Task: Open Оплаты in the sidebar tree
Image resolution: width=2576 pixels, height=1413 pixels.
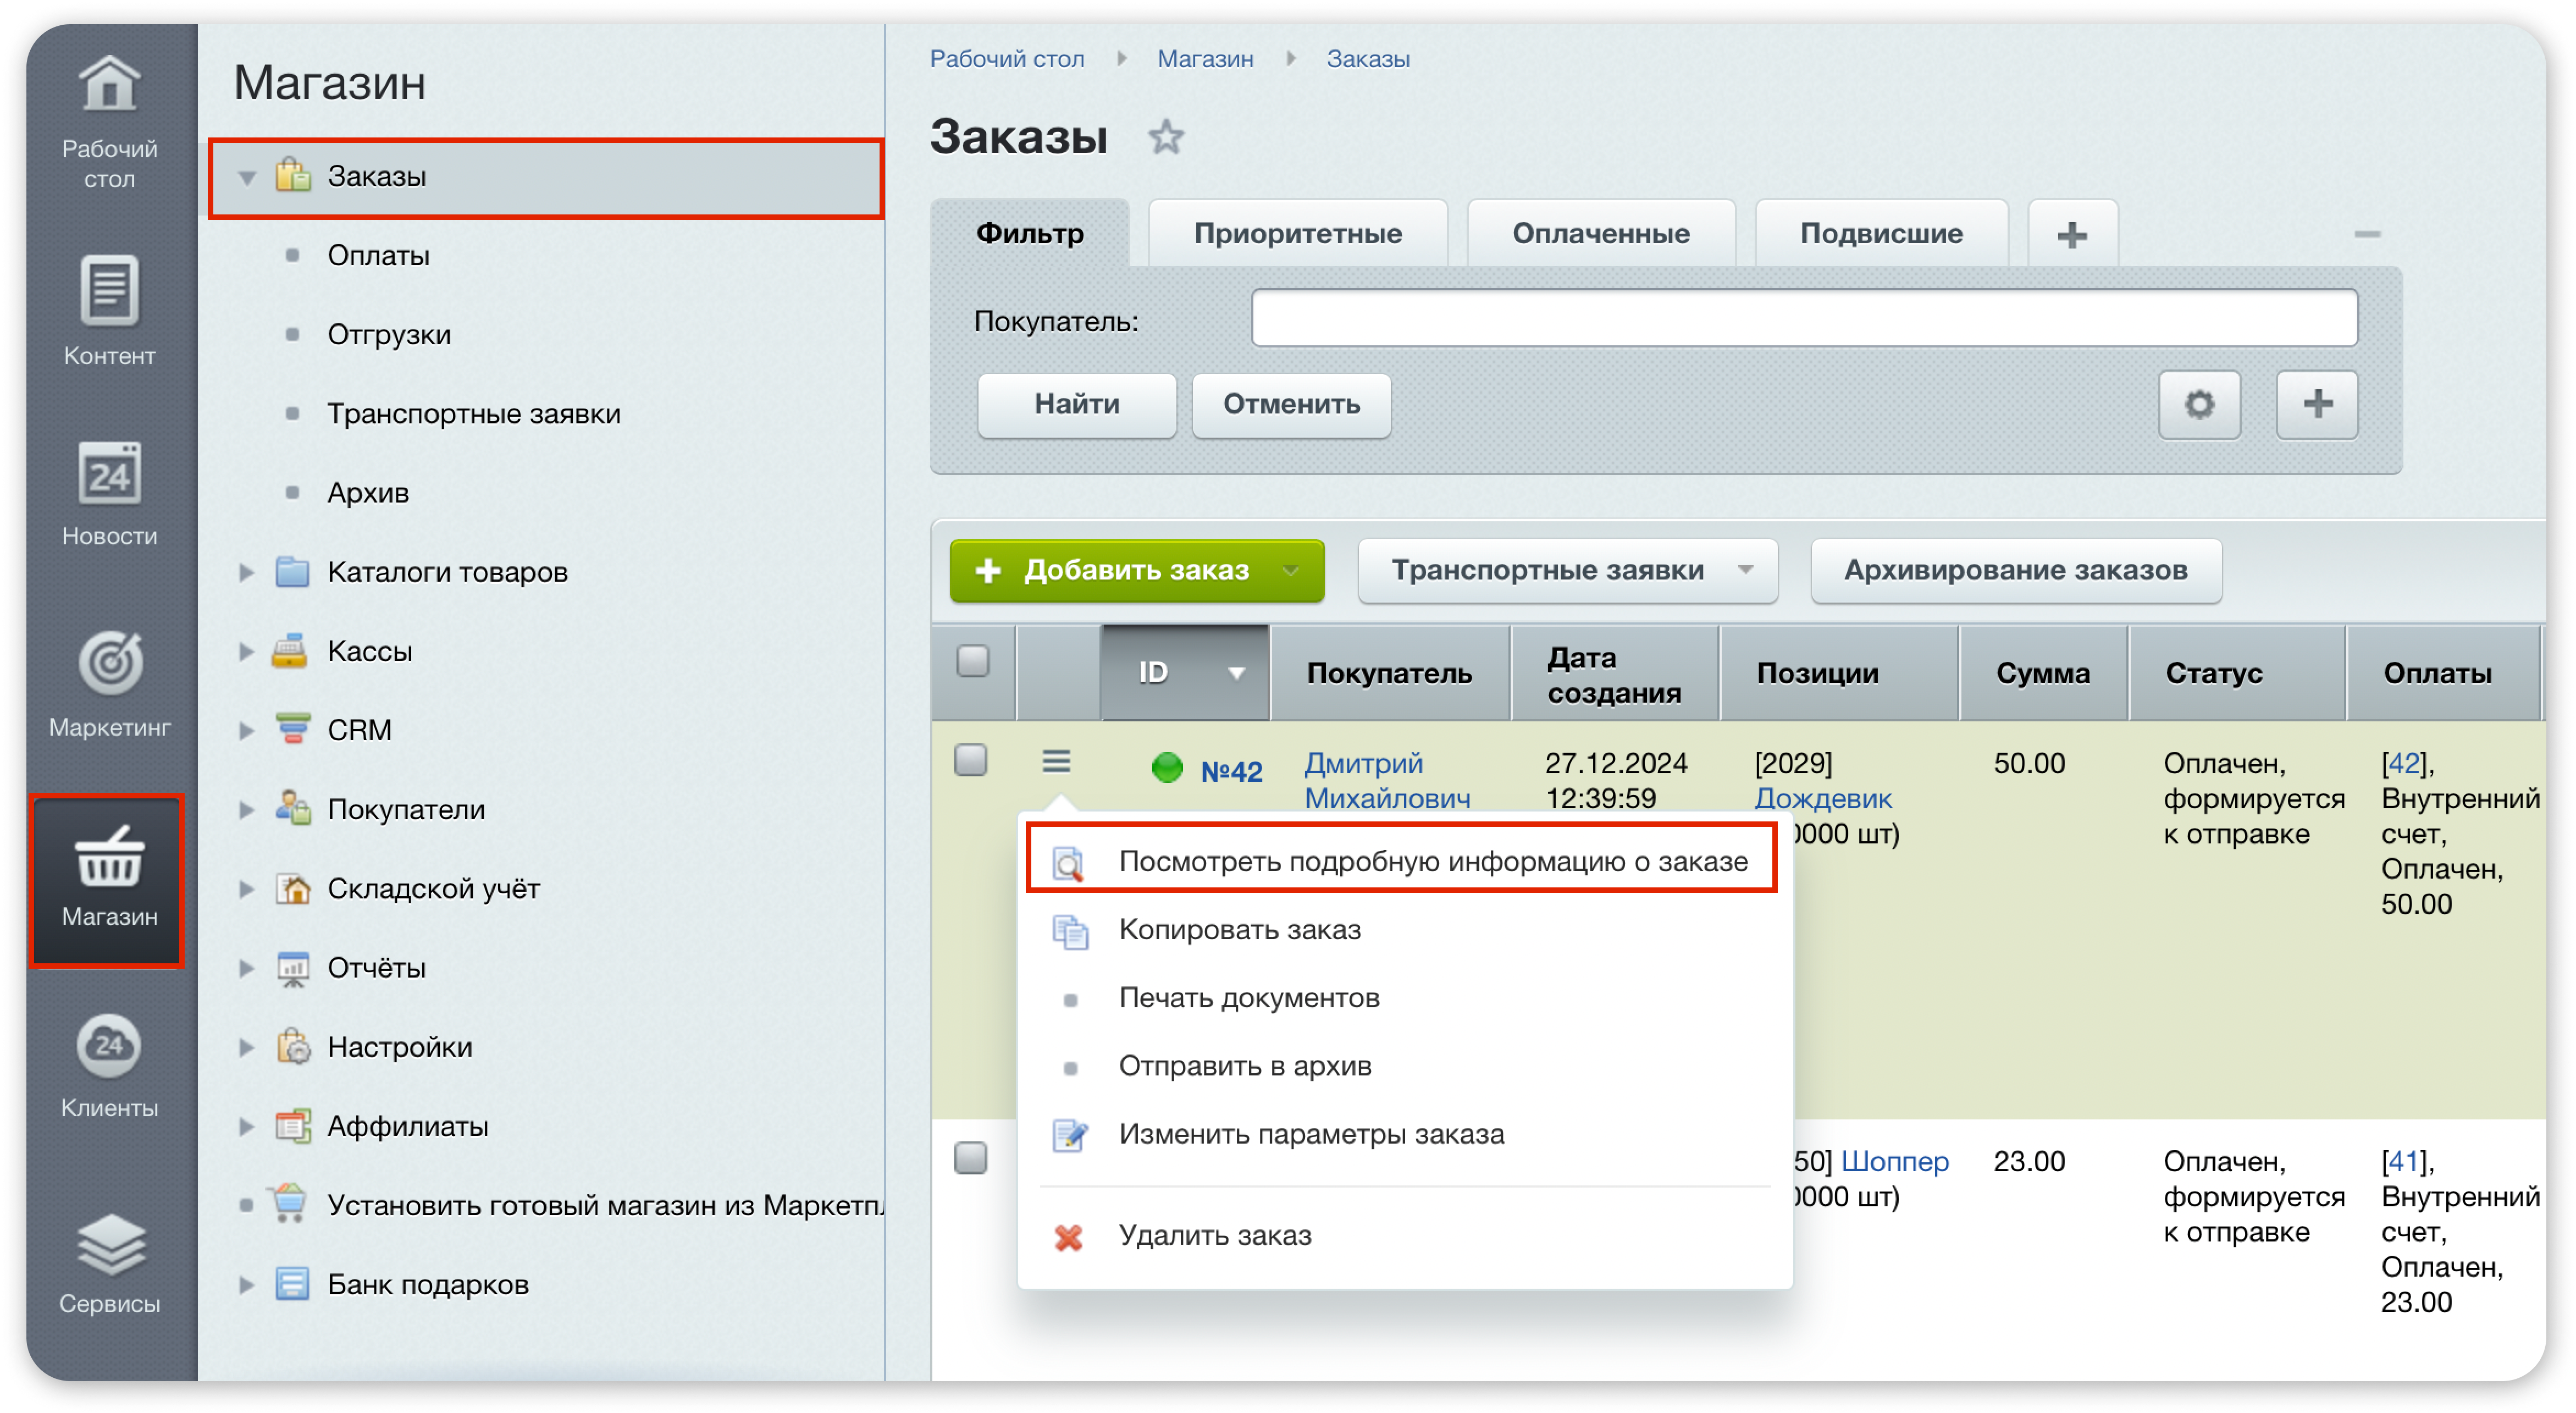Action: coord(378,255)
